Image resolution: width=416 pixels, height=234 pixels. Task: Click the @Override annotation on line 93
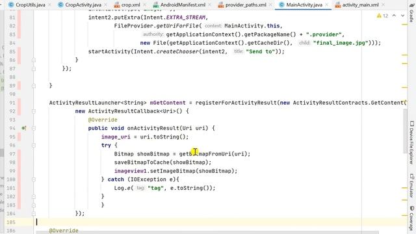103,120
